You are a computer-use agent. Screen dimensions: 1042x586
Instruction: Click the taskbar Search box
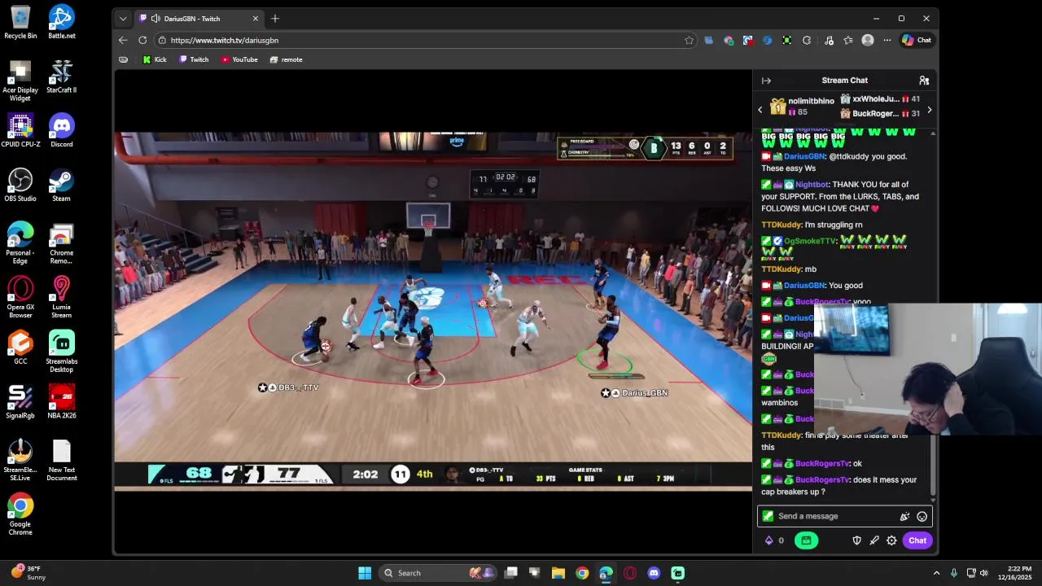(438, 573)
